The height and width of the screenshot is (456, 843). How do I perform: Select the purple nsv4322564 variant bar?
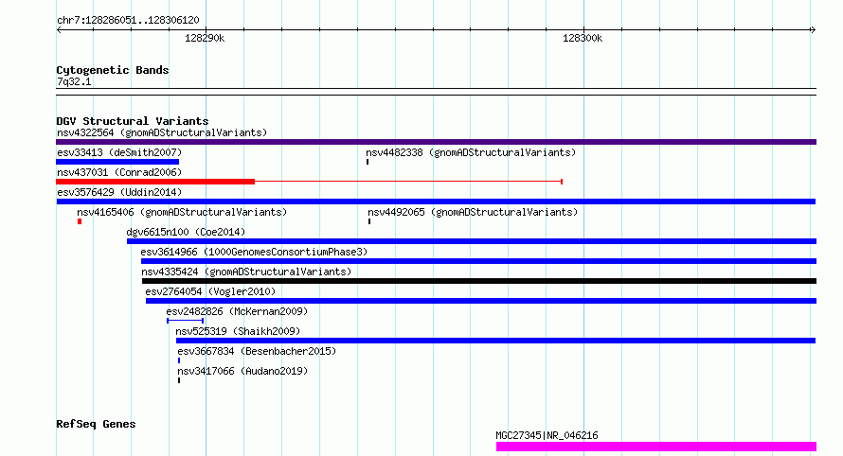click(436, 142)
